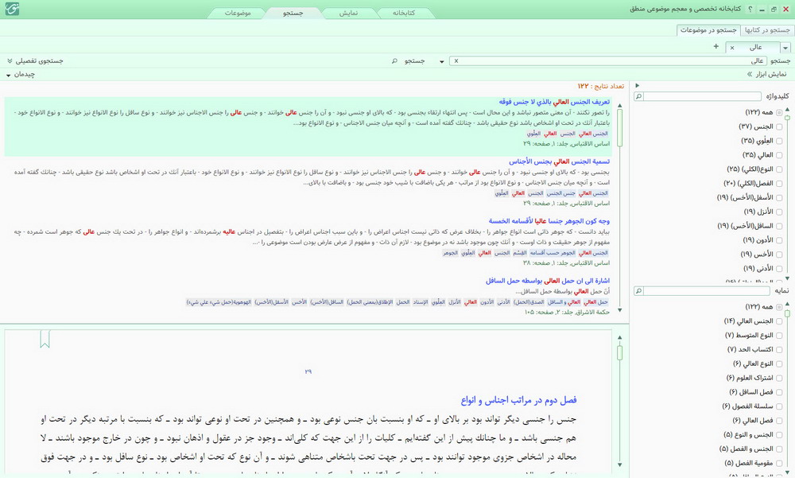Screen dimensions: 795x478
Task: Toggle the همه (۱۲۲) checkbox under کلیدواژه
Action: [779, 113]
